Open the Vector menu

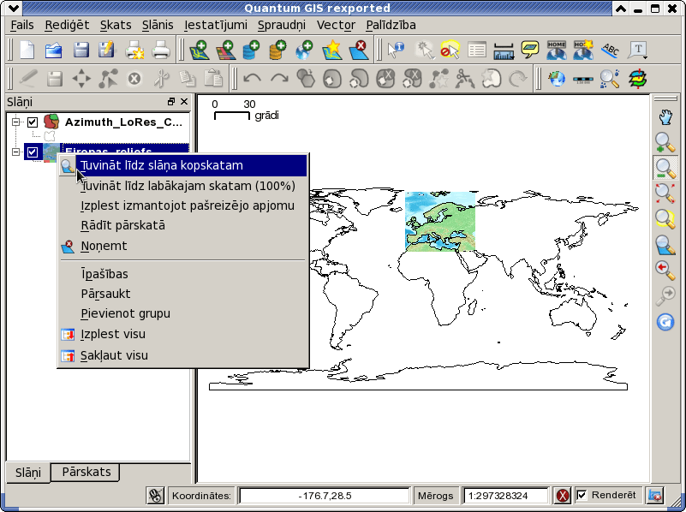point(336,26)
